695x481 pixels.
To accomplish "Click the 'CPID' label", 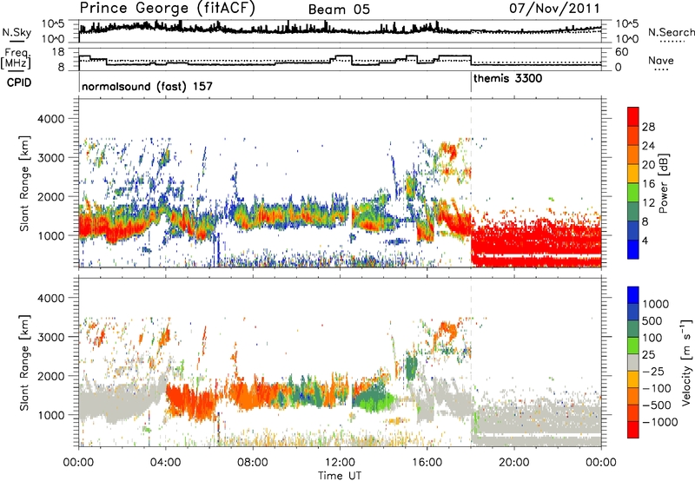I will 19,82.
